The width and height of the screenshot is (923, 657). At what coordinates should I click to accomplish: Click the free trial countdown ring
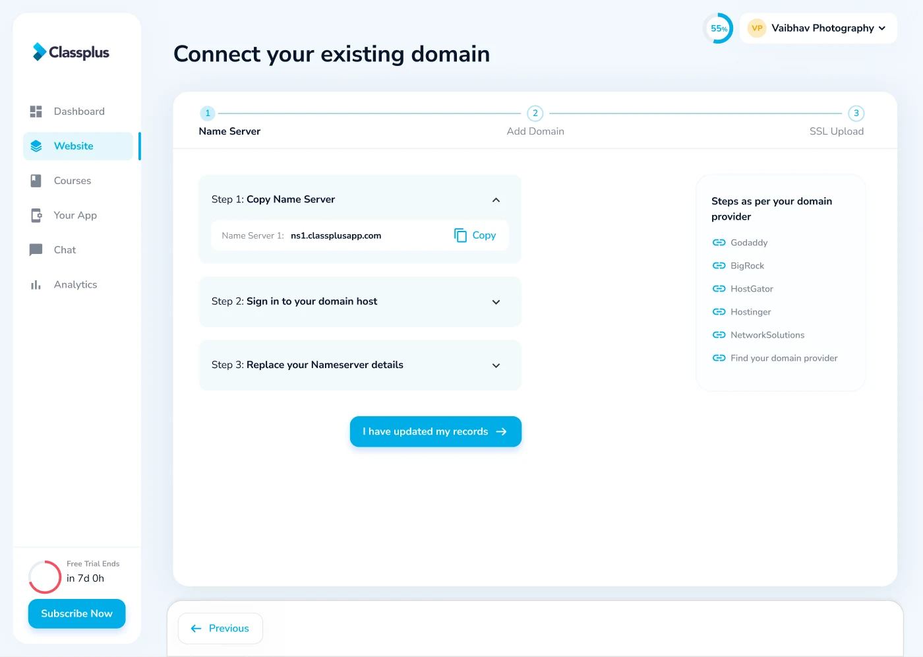pos(45,577)
